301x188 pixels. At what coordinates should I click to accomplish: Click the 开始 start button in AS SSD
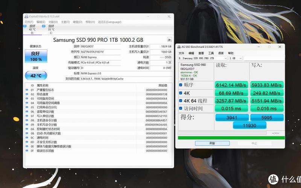[x=212, y=143]
